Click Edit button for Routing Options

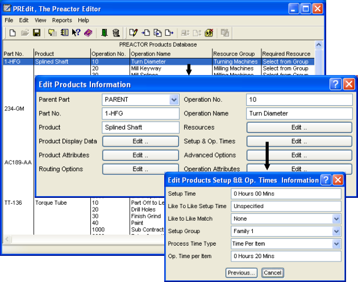click(x=141, y=169)
